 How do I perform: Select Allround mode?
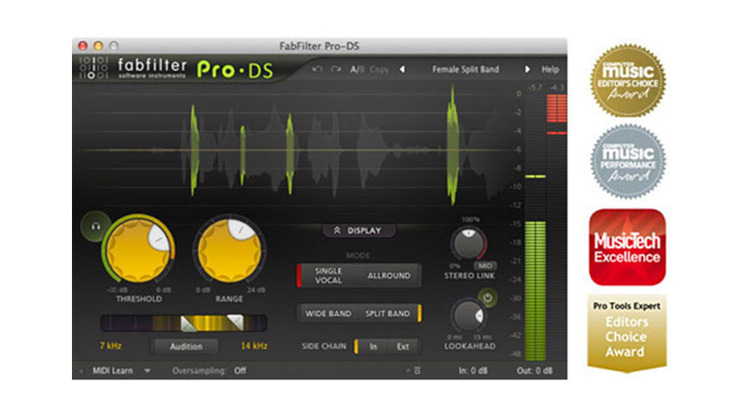coord(388,276)
